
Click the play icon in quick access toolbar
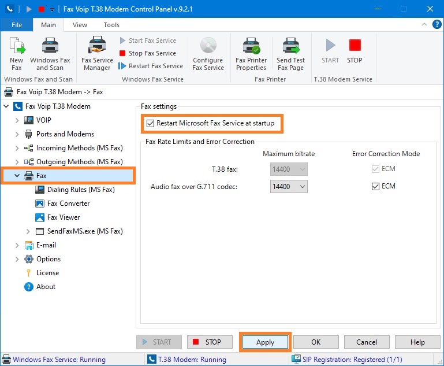[x=29, y=9]
